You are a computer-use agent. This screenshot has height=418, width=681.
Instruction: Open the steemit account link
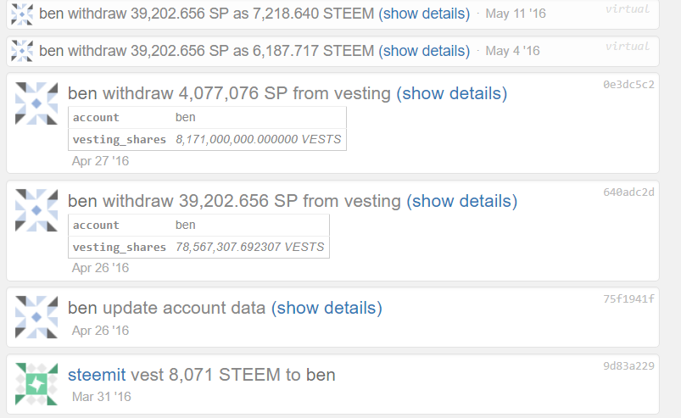[97, 375]
